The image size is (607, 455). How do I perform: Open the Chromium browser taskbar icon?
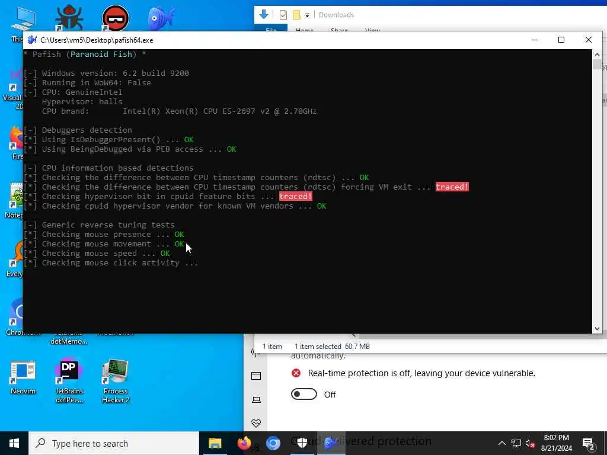[x=273, y=443]
